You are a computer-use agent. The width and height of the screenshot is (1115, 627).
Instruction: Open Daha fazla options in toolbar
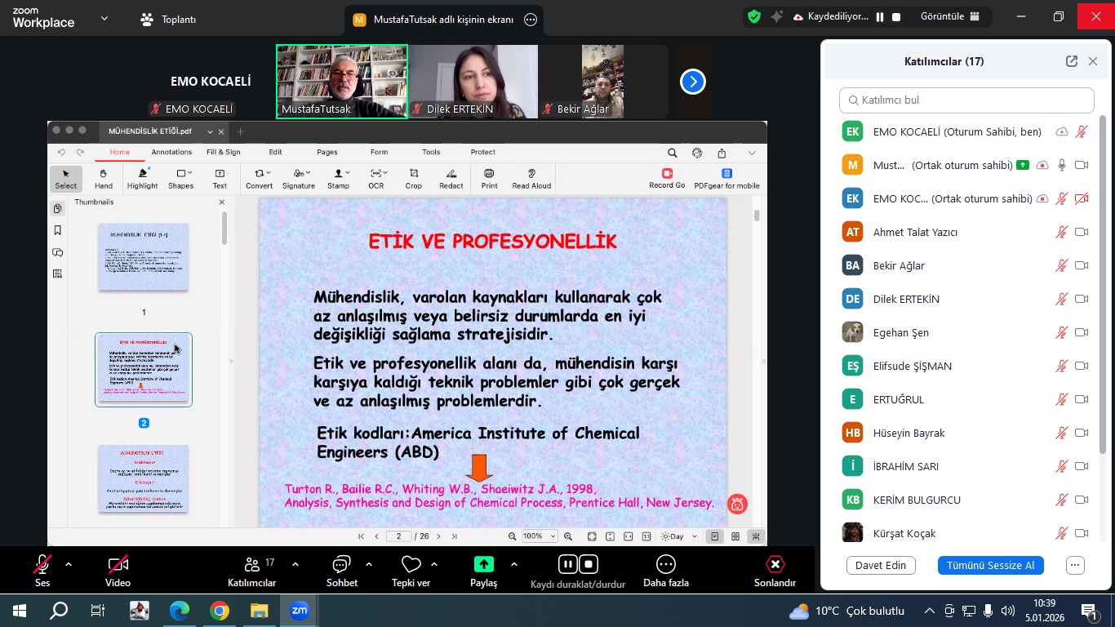pos(665,564)
